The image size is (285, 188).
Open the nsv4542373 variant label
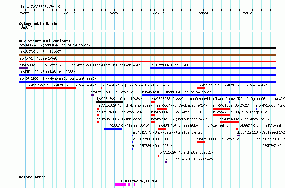pos(167,132)
